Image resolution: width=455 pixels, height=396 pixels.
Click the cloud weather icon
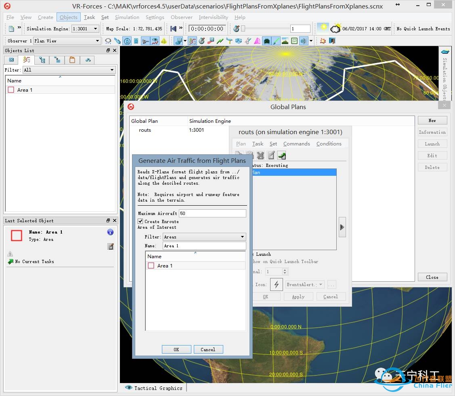[x=335, y=29]
